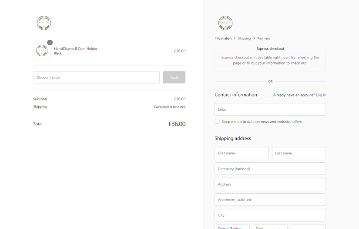
Task: Click the store logo above the breadcrumbs
Action: [x=225, y=23]
